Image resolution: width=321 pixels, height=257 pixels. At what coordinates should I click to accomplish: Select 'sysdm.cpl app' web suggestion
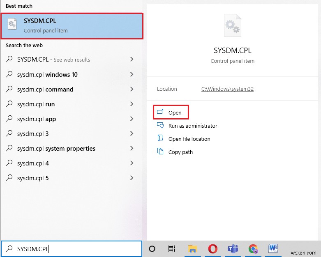coord(72,119)
